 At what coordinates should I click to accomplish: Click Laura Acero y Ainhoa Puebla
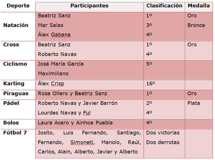(75, 123)
